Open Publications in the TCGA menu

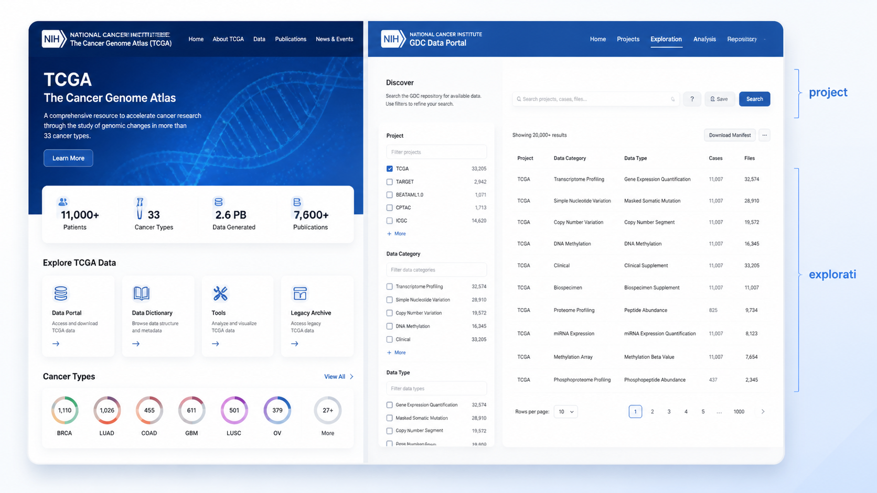point(291,39)
